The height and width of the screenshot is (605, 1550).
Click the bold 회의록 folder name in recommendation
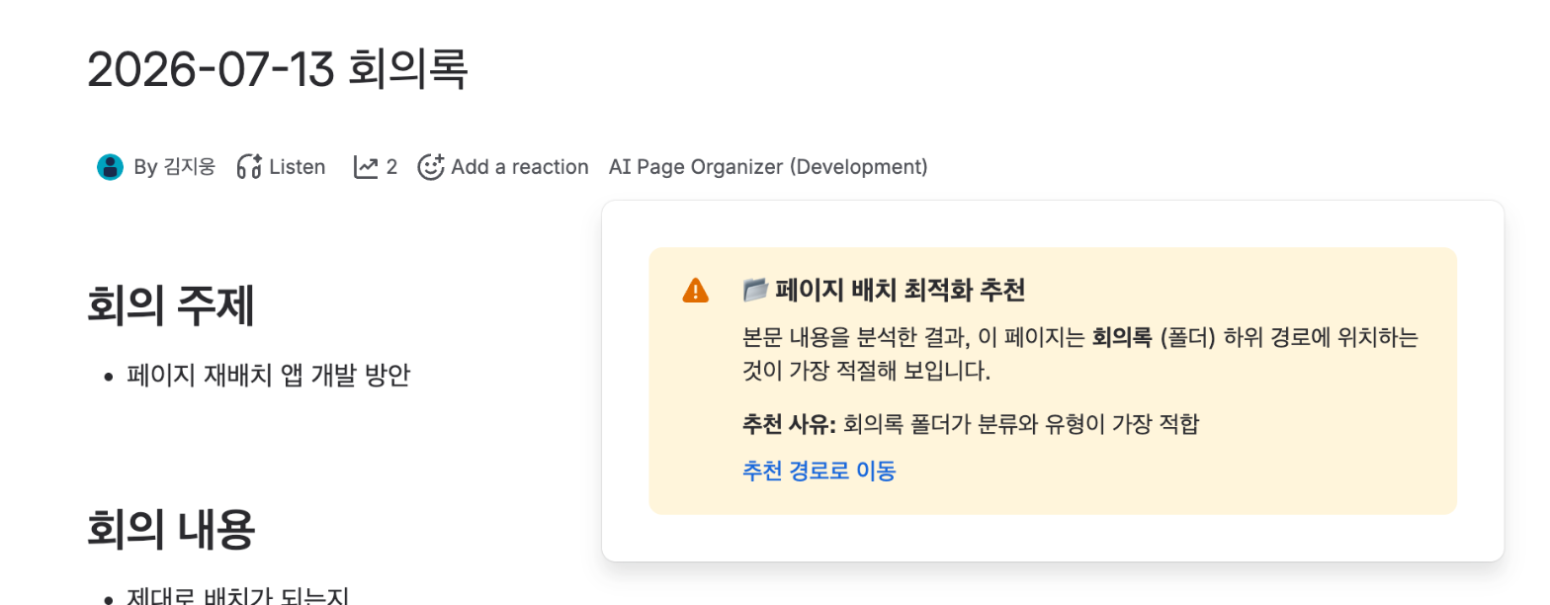pyautogui.click(x=1122, y=339)
